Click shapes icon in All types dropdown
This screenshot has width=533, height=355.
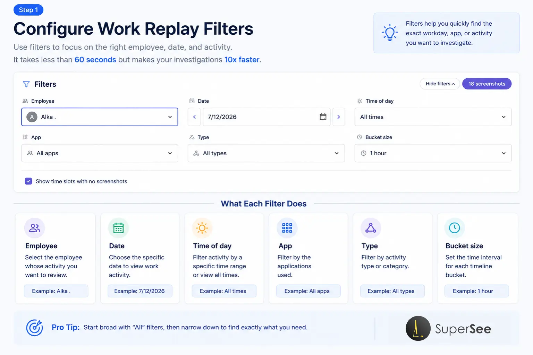coord(196,153)
